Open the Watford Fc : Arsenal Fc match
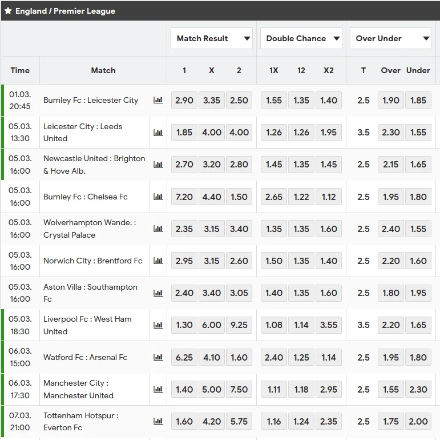The width and height of the screenshot is (440, 440). tap(85, 357)
